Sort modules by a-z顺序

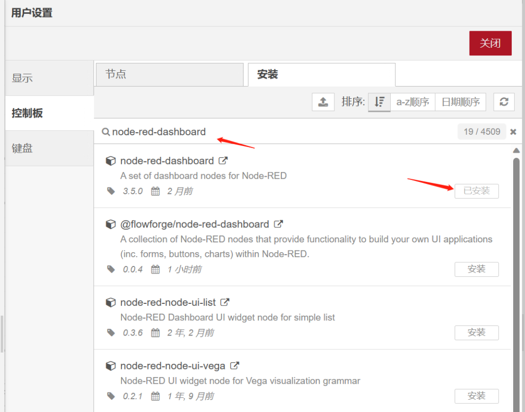click(413, 102)
